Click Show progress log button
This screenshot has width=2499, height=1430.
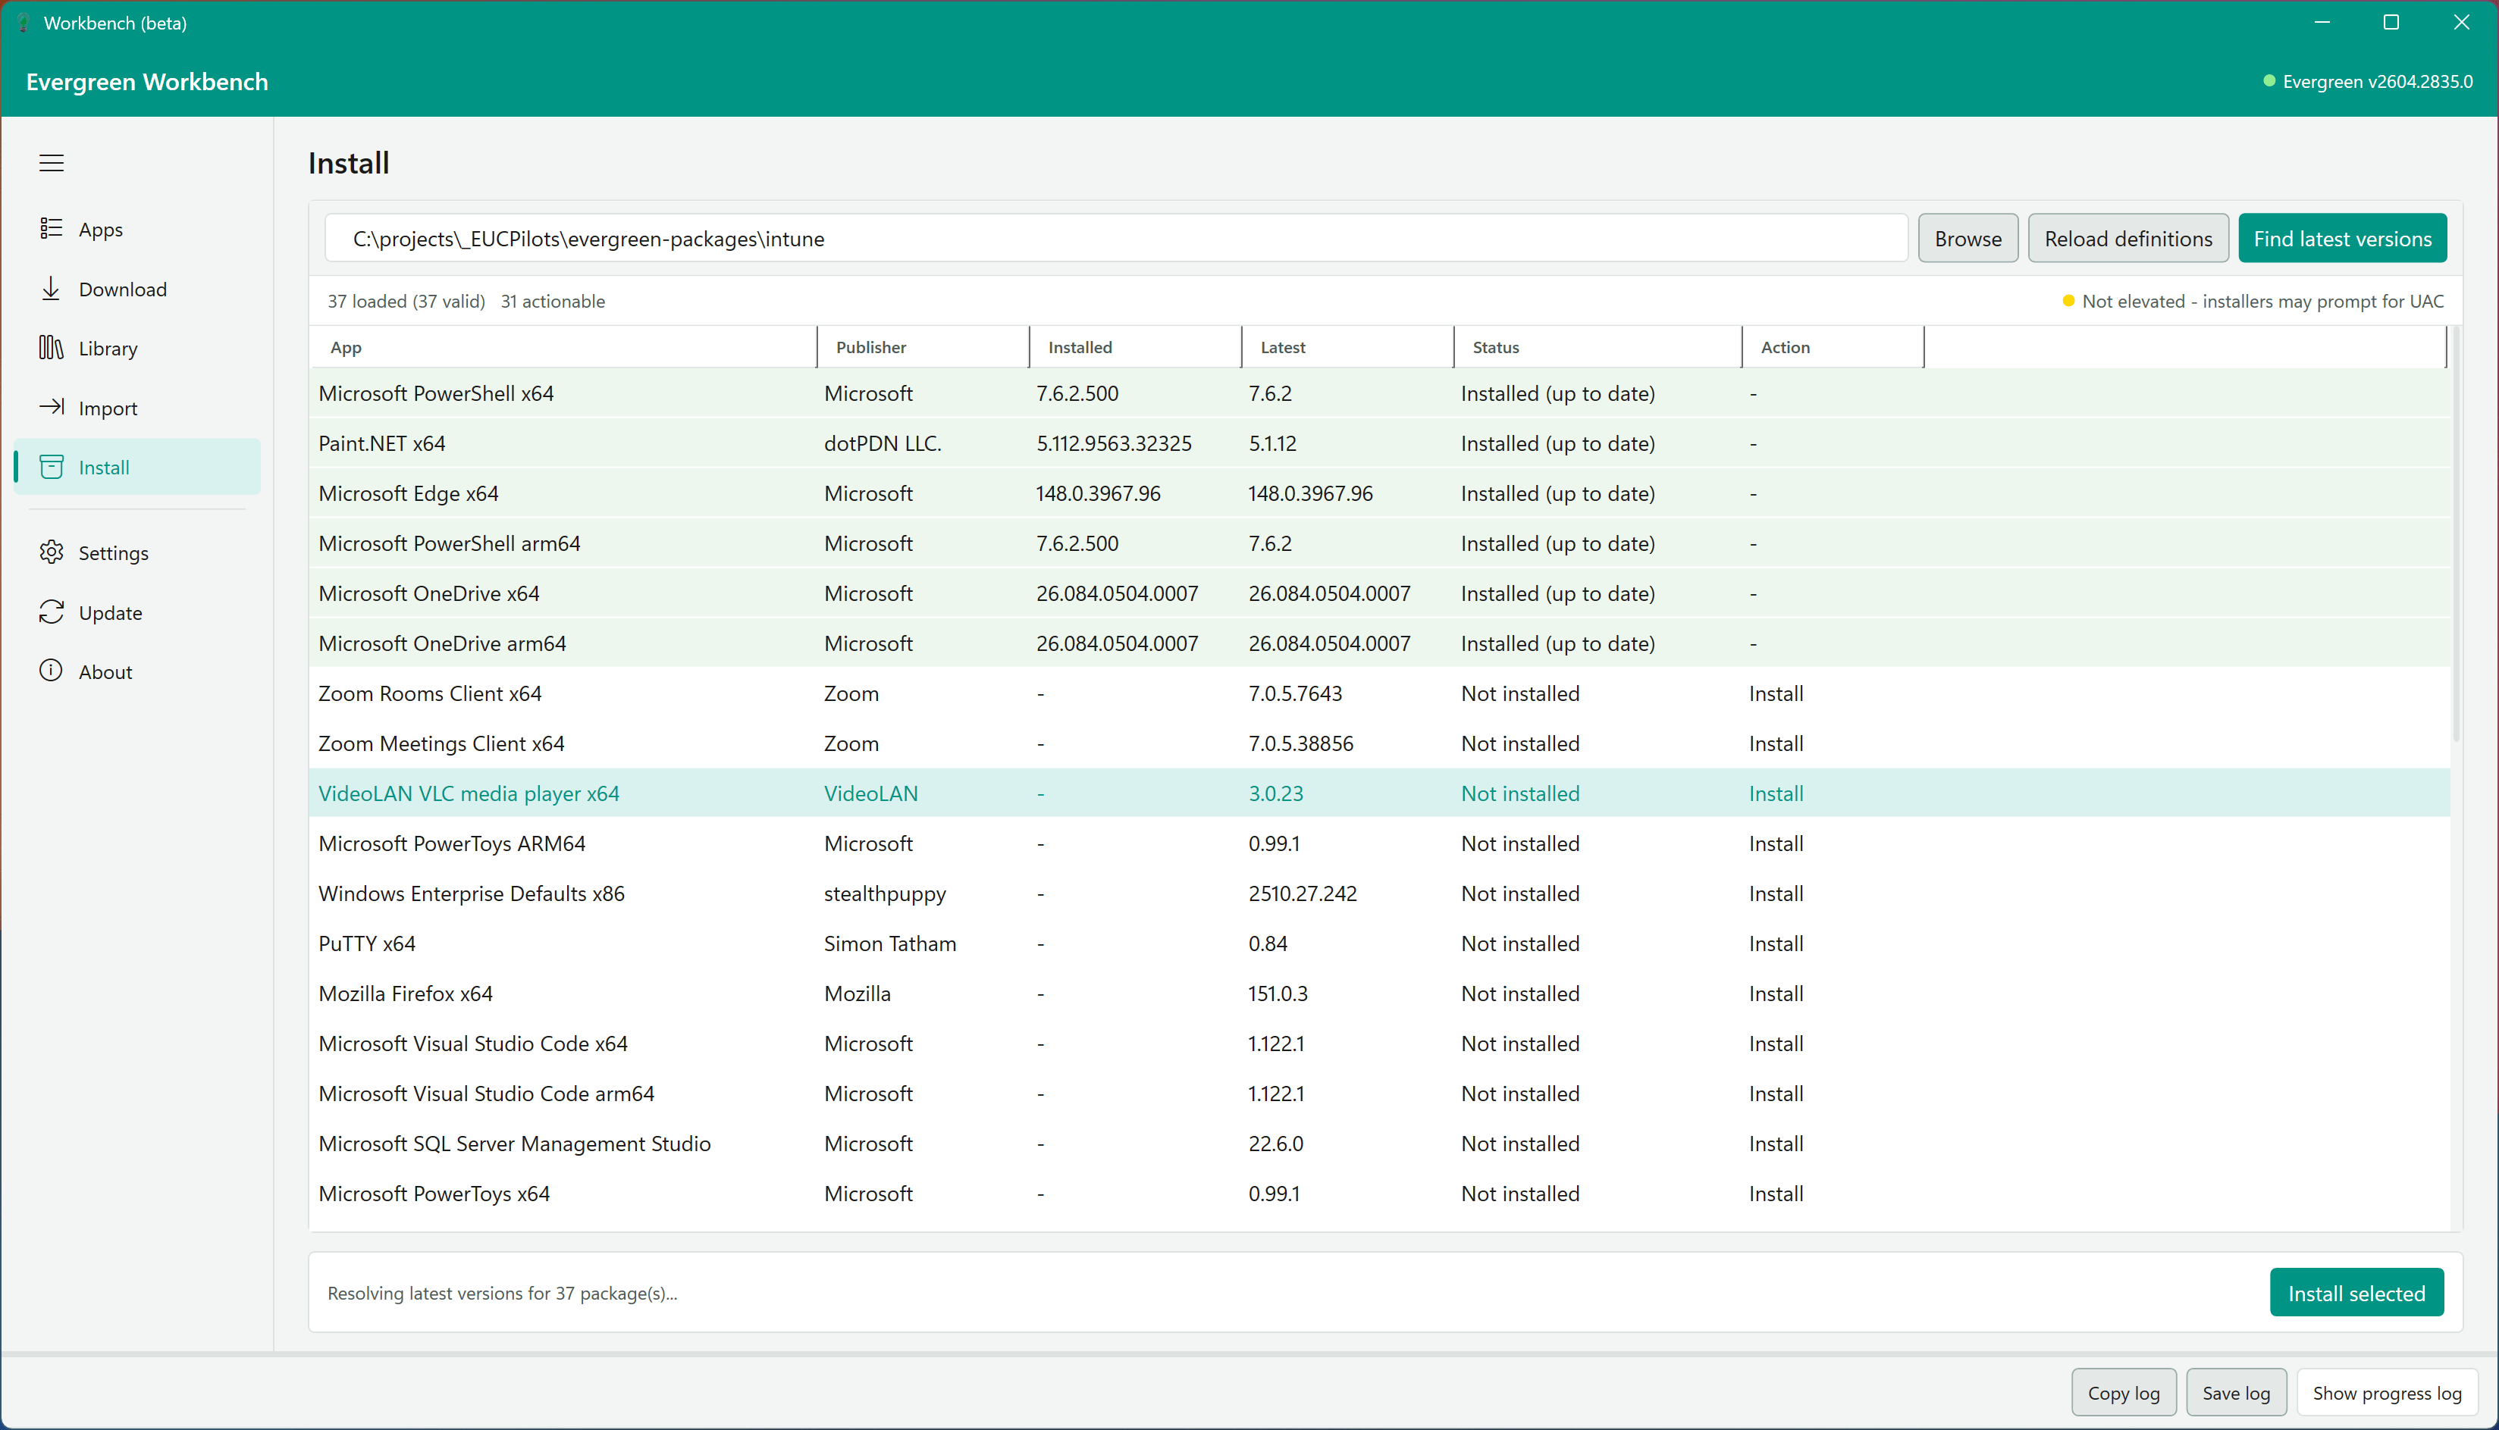[x=2386, y=1393]
